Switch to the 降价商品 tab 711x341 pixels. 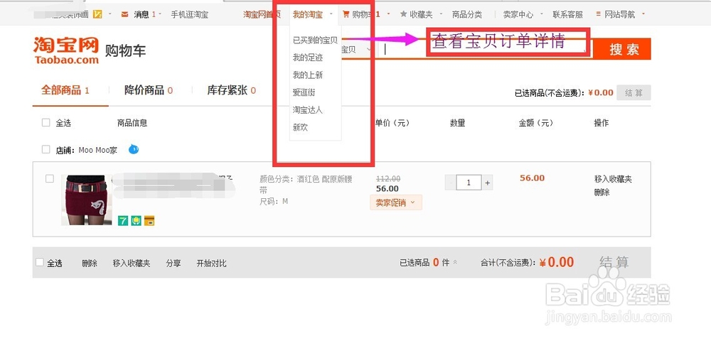(x=149, y=90)
